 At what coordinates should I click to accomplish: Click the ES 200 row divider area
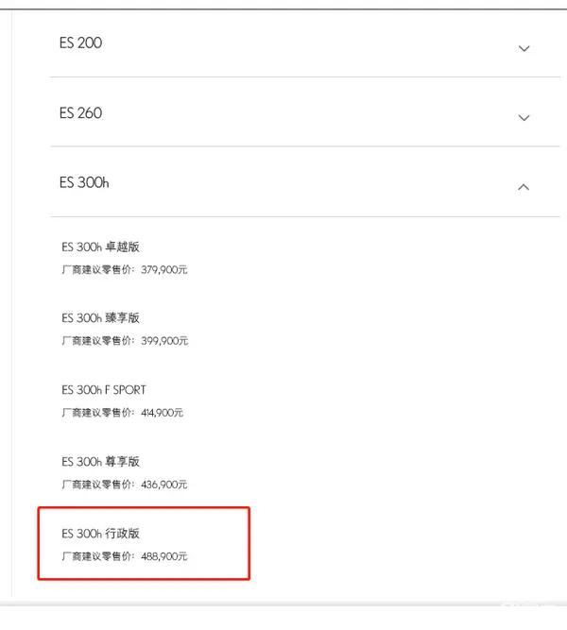(305, 77)
